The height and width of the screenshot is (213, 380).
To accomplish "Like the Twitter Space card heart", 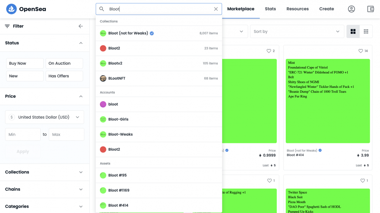I will [363, 181].
